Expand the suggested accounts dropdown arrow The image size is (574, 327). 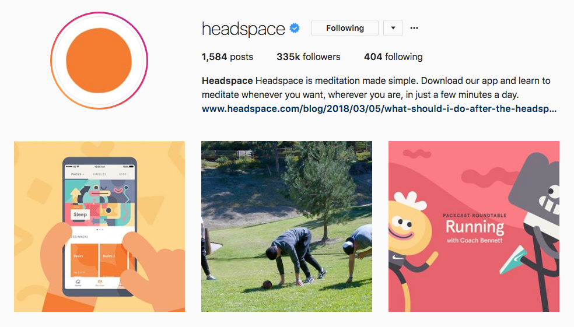click(393, 28)
